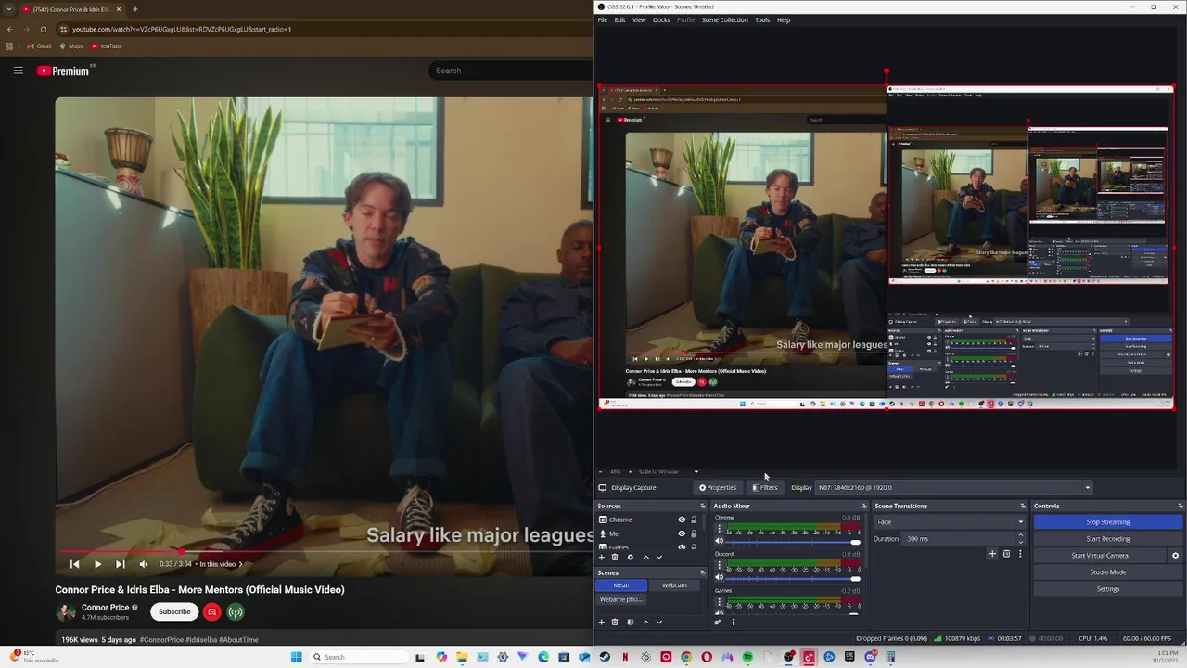Click green broadcast icon beside Subscribe
Viewport: 1187px width, 668px height.
click(x=236, y=611)
